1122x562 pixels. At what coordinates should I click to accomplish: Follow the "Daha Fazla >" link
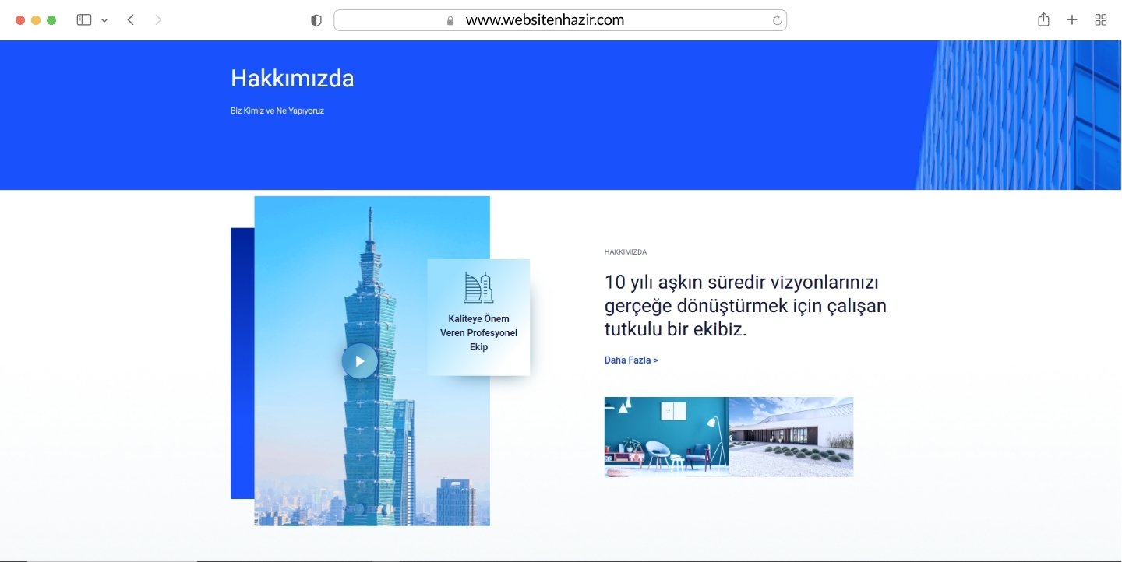[631, 360]
